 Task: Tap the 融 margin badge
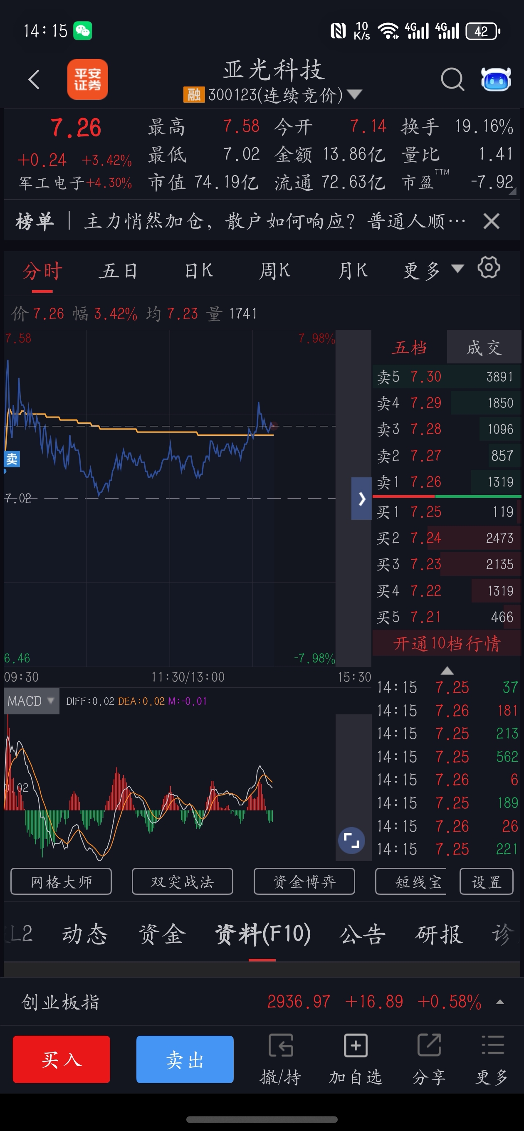194,94
